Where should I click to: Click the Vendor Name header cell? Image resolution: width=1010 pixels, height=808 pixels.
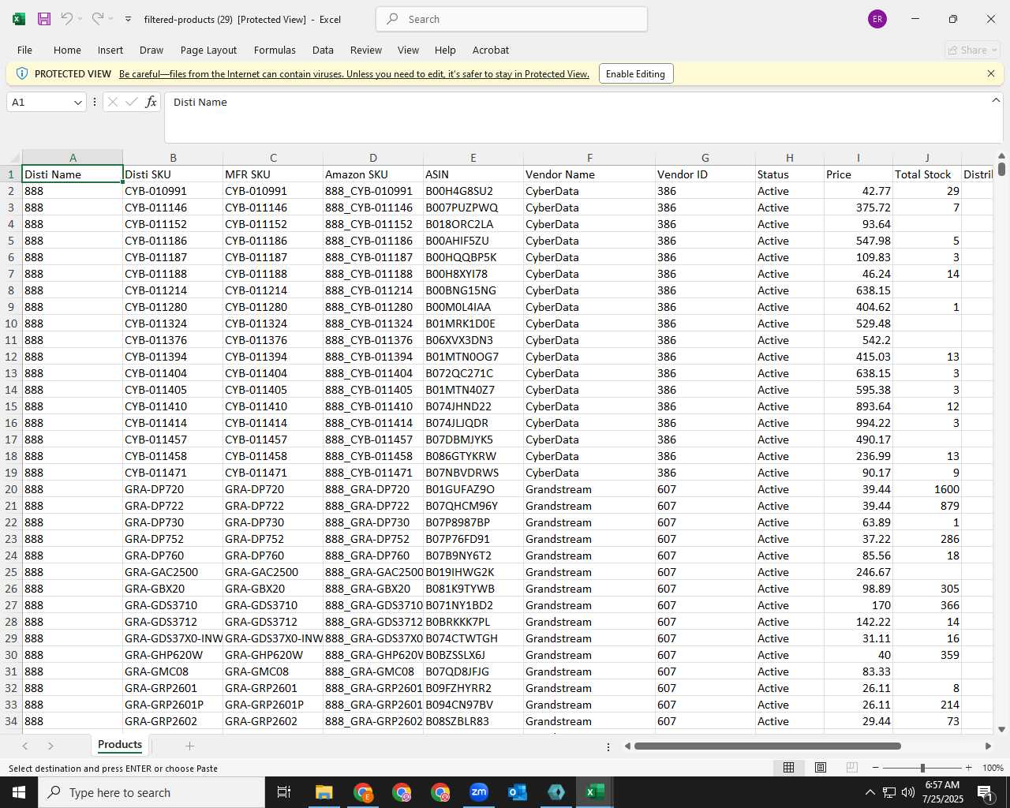(589, 174)
